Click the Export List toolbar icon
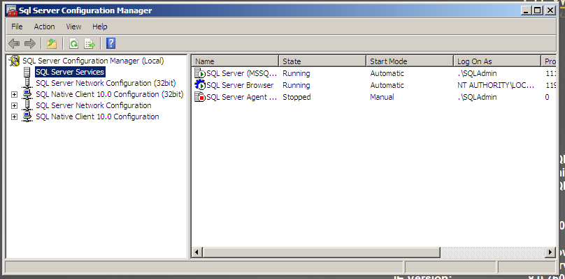 pyautogui.click(x=90, y=44)
